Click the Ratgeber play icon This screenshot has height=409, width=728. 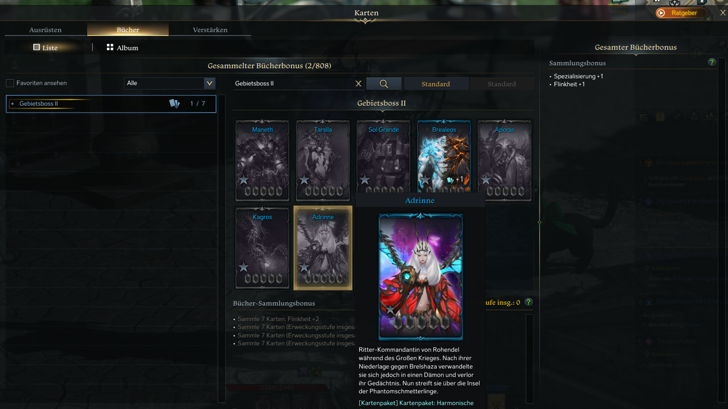661,13
